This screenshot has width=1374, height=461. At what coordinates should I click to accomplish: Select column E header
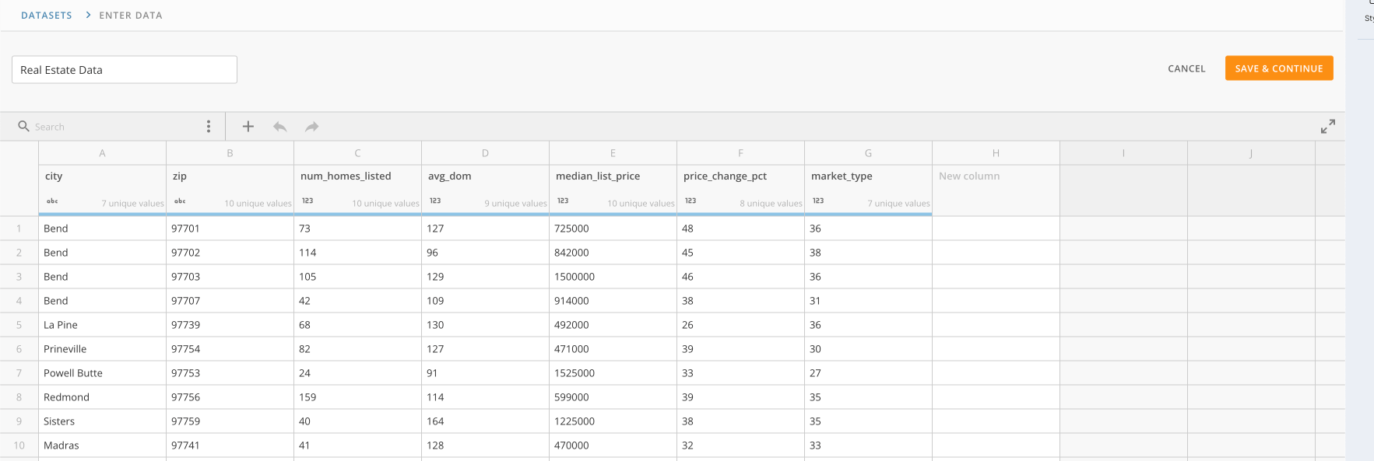(613, 153)
